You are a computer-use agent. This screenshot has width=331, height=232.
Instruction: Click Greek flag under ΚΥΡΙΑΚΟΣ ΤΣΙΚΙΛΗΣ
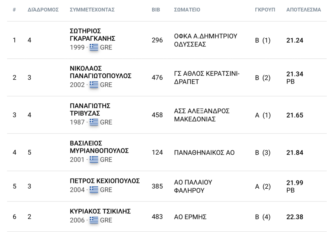(94, 220)
